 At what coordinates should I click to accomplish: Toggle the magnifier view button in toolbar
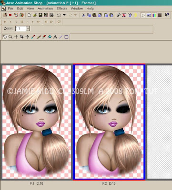coord(143,15)
